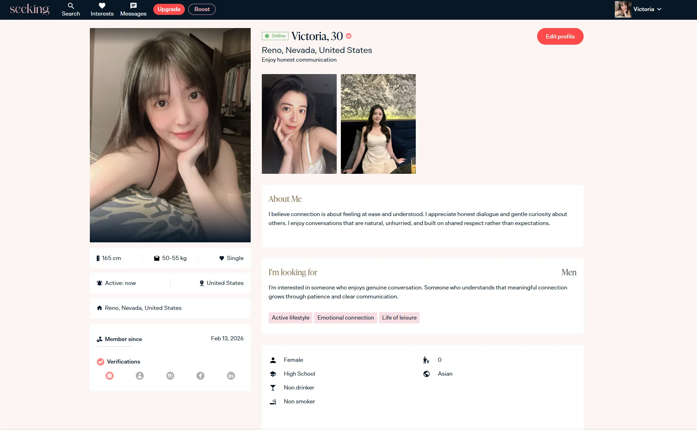The height and width of the screenshot is (430, 697).
Task: Click the ID card verification badge
Action: point(170,376)
